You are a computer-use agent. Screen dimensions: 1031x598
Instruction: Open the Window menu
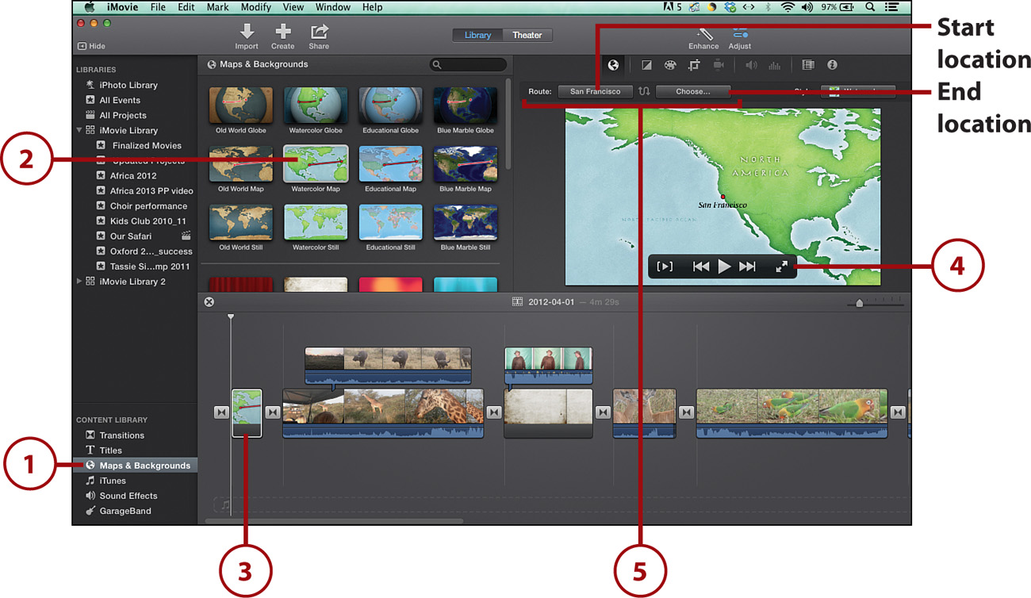333,7
